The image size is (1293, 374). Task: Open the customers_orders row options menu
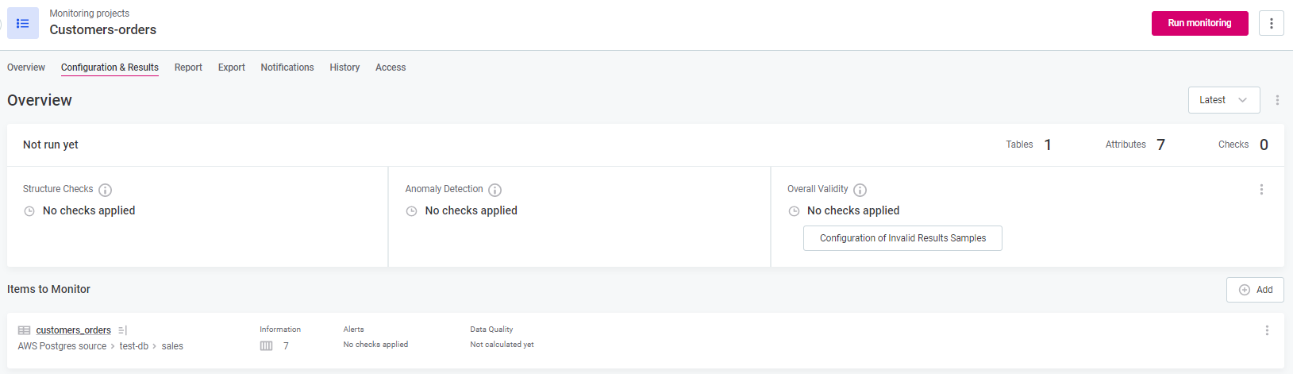[1267, 330]
